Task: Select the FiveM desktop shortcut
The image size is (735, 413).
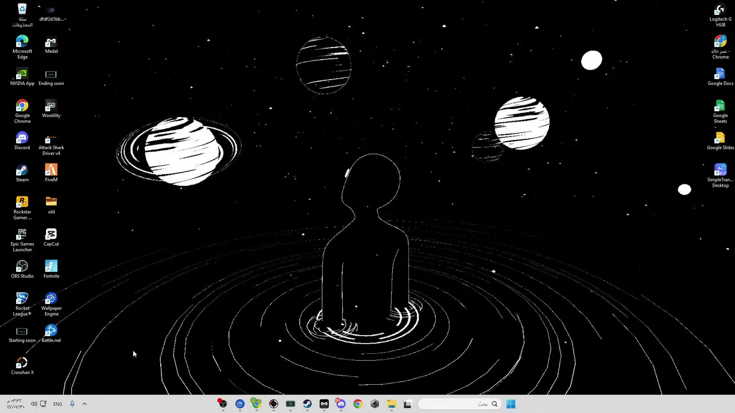Action: click(x=51, y=173)
